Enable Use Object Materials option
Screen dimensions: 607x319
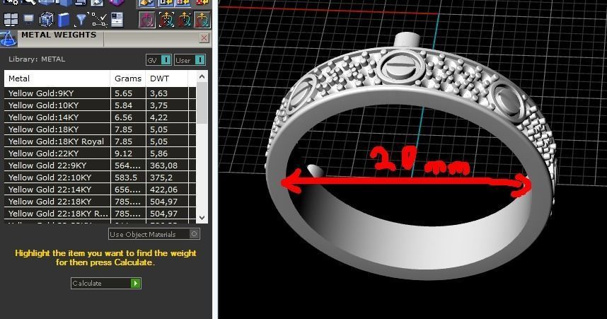(154, 234)
